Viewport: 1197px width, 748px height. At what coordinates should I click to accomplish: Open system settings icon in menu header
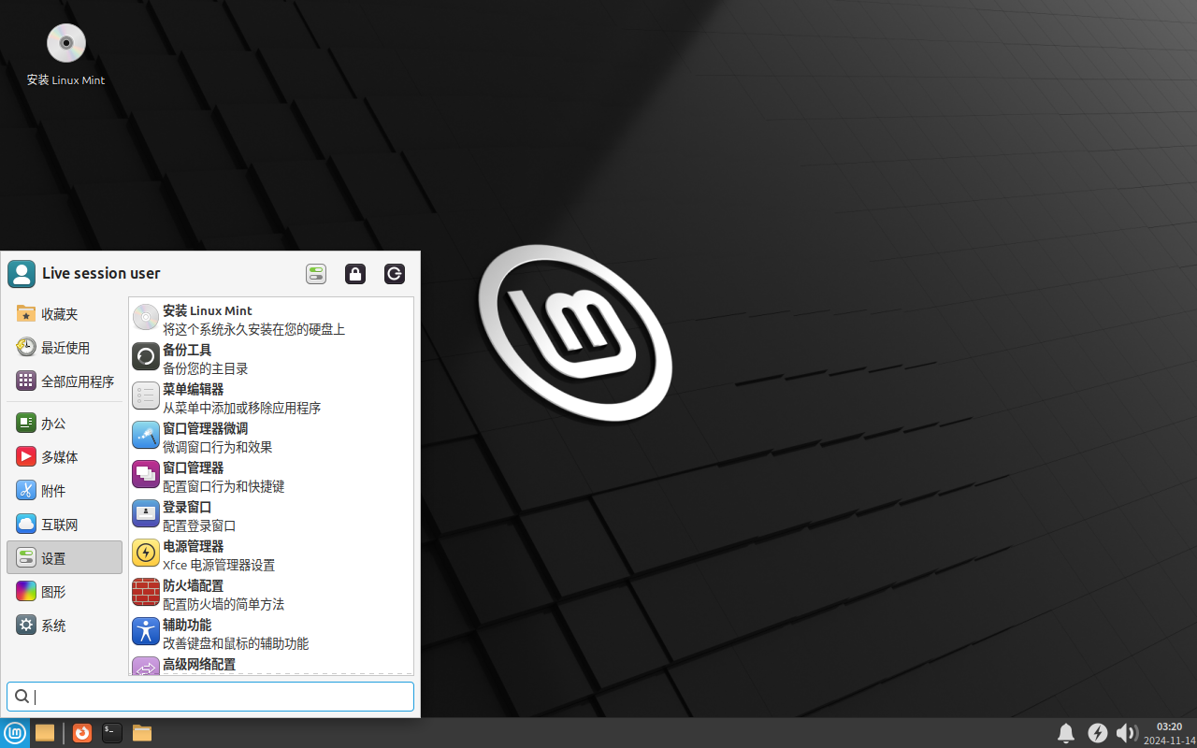[316, 274]
